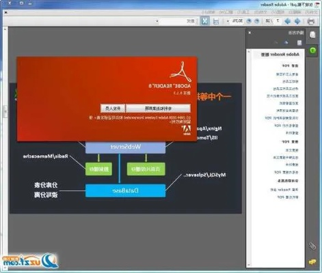
Task: Click the round zoom button beside the page count
Action: point(257,21)
